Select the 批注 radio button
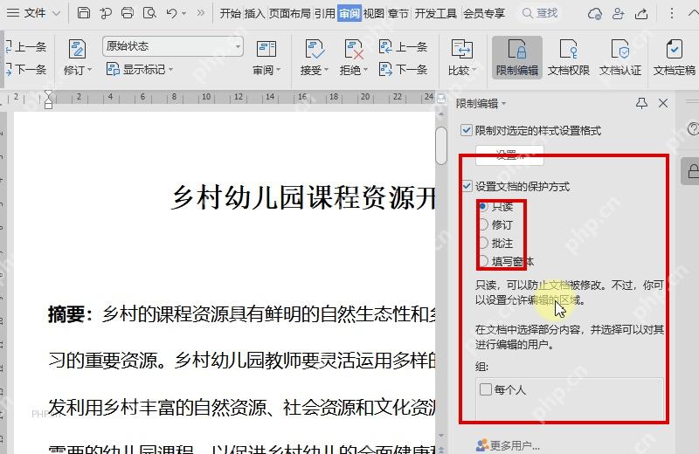This screenshot has width=699, height=454. point(483,243)
